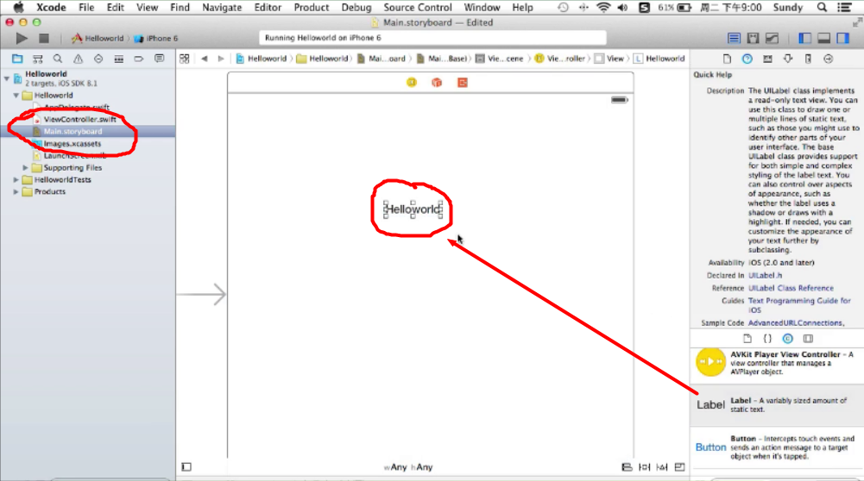Viewport: 864px width, 481px height.
Task: Open the Helloworld scheme selector
Action: (98, 38)
